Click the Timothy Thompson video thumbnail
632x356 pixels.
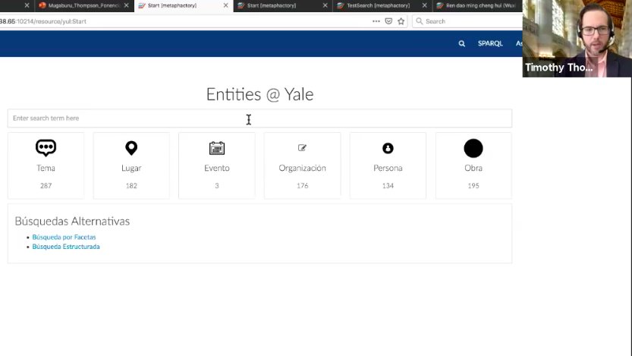(577, 38)
